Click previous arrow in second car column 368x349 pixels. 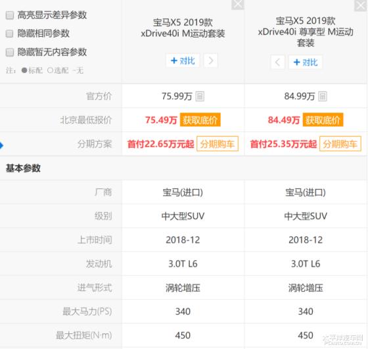tap(277, 63)
